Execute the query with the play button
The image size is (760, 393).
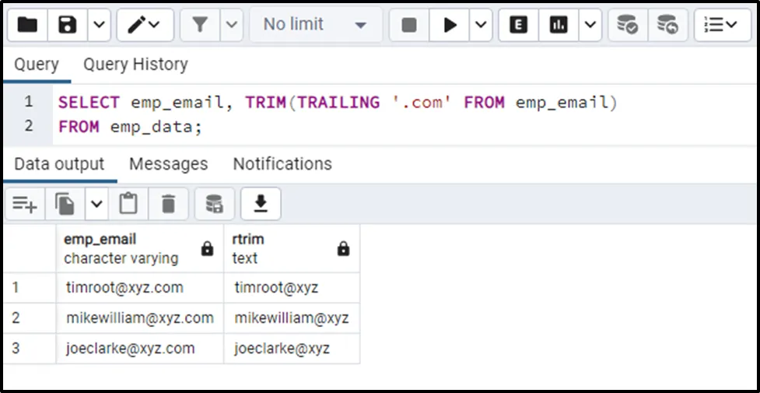(450, 25)
